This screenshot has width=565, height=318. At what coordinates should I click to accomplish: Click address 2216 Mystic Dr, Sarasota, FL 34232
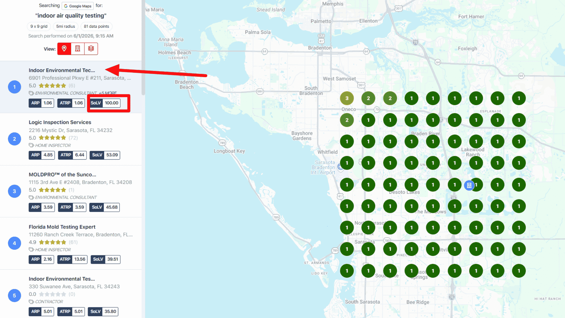71,130
